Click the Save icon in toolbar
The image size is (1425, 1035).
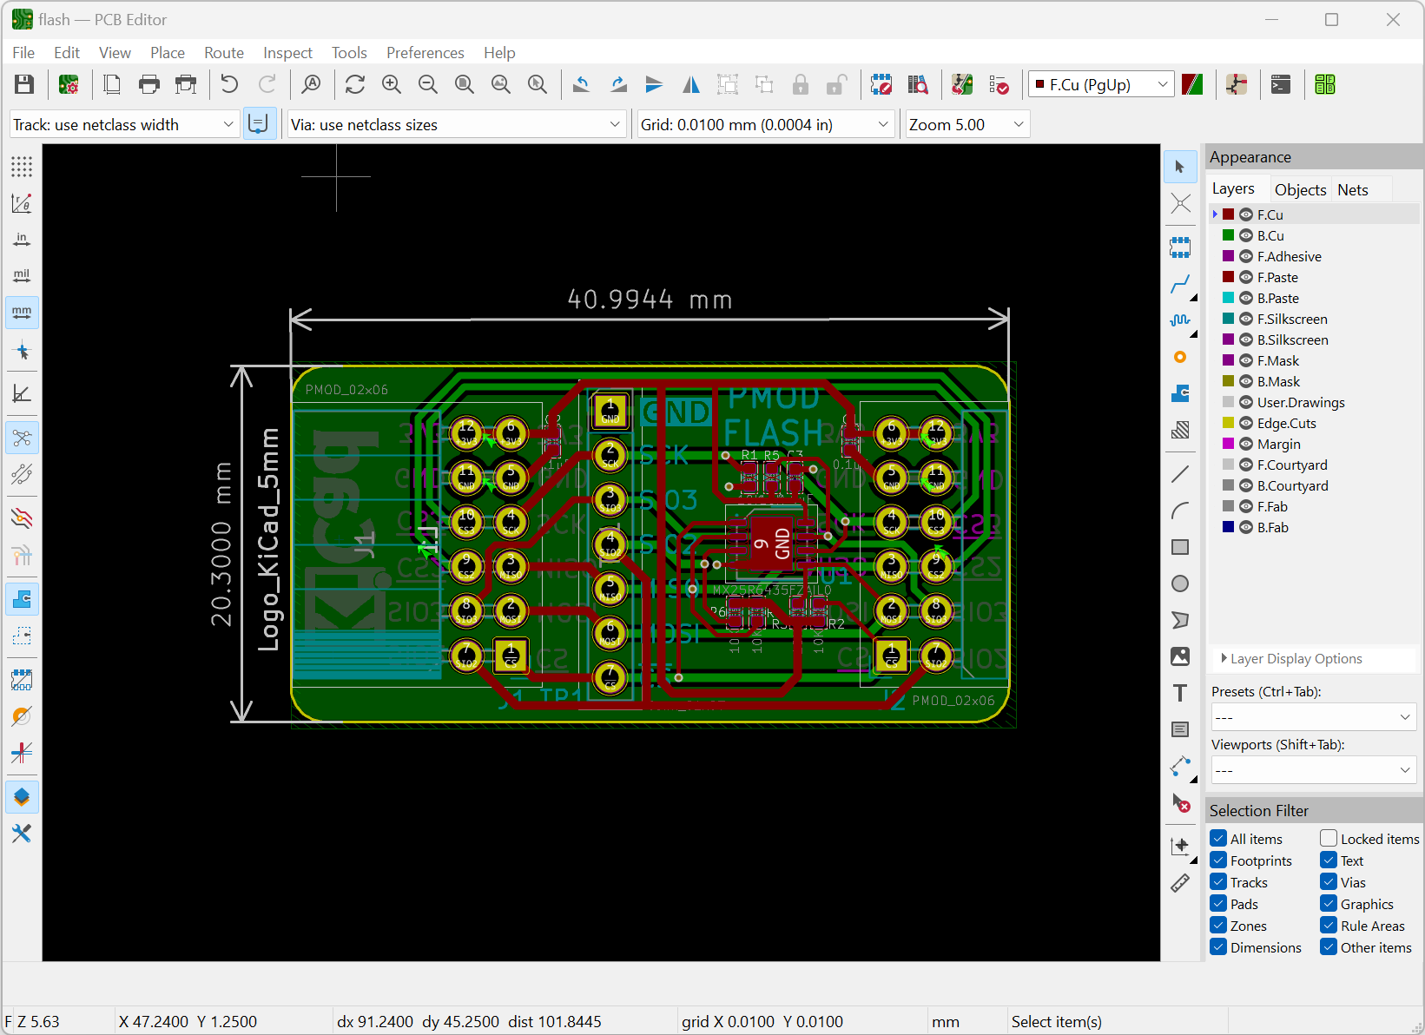pyautogui.click(x=24, y=84)
